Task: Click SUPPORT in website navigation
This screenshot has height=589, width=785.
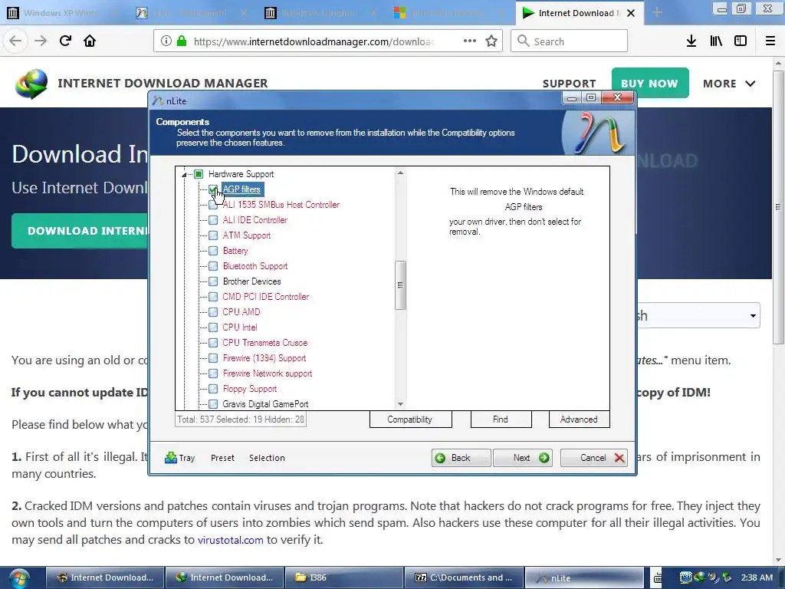Action: coord(570,84)
